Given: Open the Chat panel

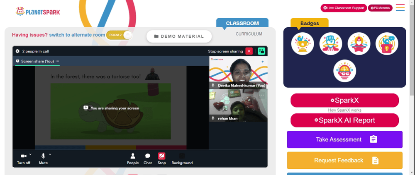Looking at the screenshot, I should coord(148,159).
